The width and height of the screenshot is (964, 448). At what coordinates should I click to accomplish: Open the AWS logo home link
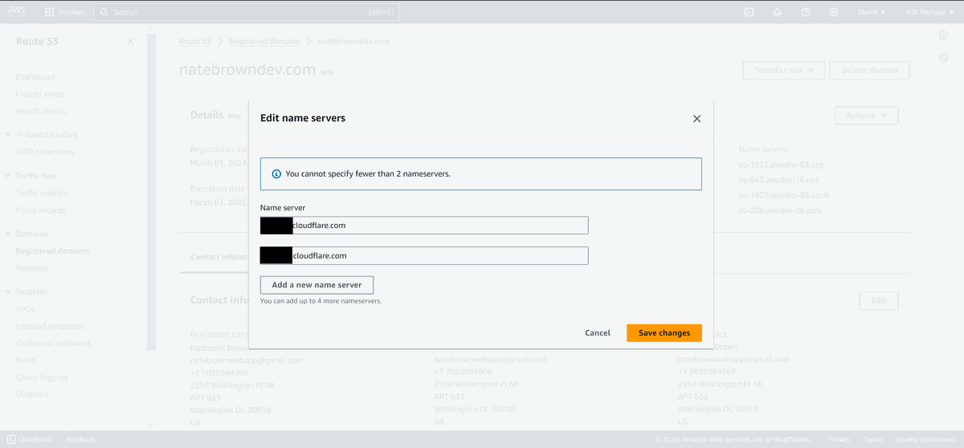pos(17,12)
